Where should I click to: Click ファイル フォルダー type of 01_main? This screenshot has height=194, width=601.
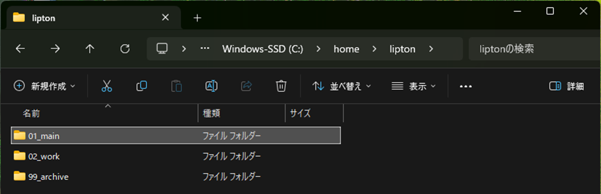(232, 136)
